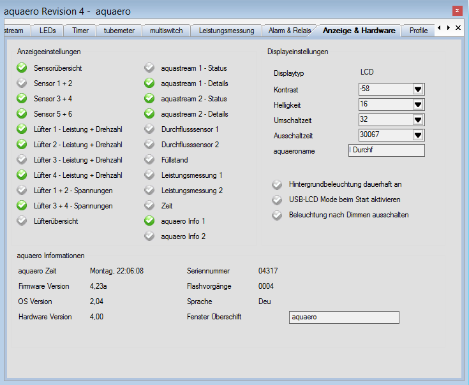This screenshot has width=469, height=385.
Task: Open the Alarm & Relais tab
Action: [290, 31]
